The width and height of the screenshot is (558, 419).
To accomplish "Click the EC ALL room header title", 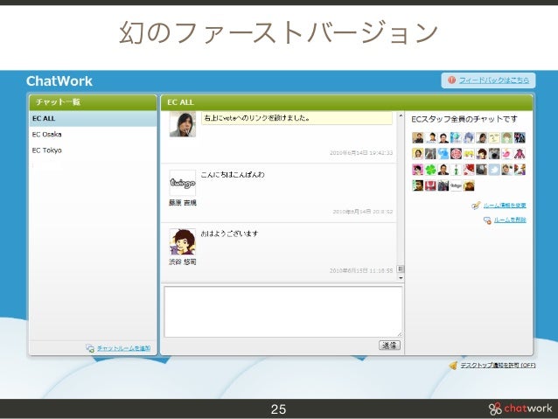I will 180,102.
